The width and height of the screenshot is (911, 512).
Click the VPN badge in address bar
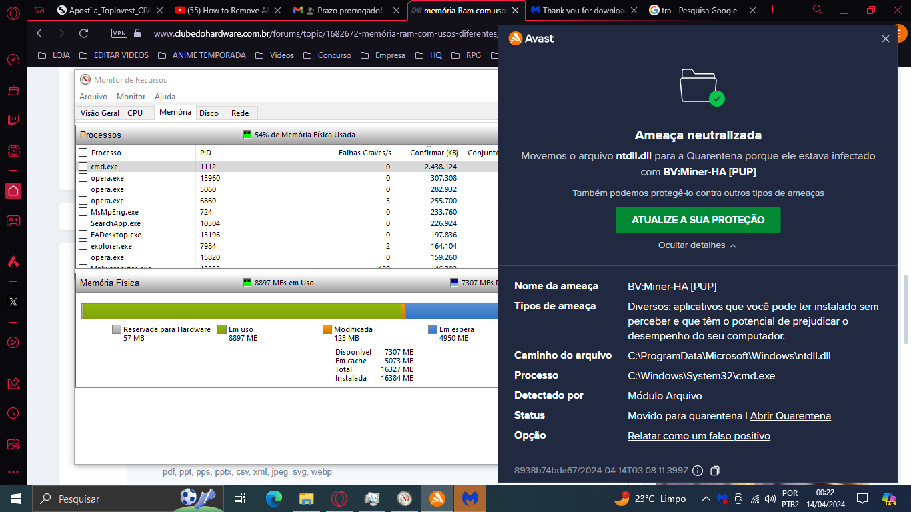[x=119, y=33]
